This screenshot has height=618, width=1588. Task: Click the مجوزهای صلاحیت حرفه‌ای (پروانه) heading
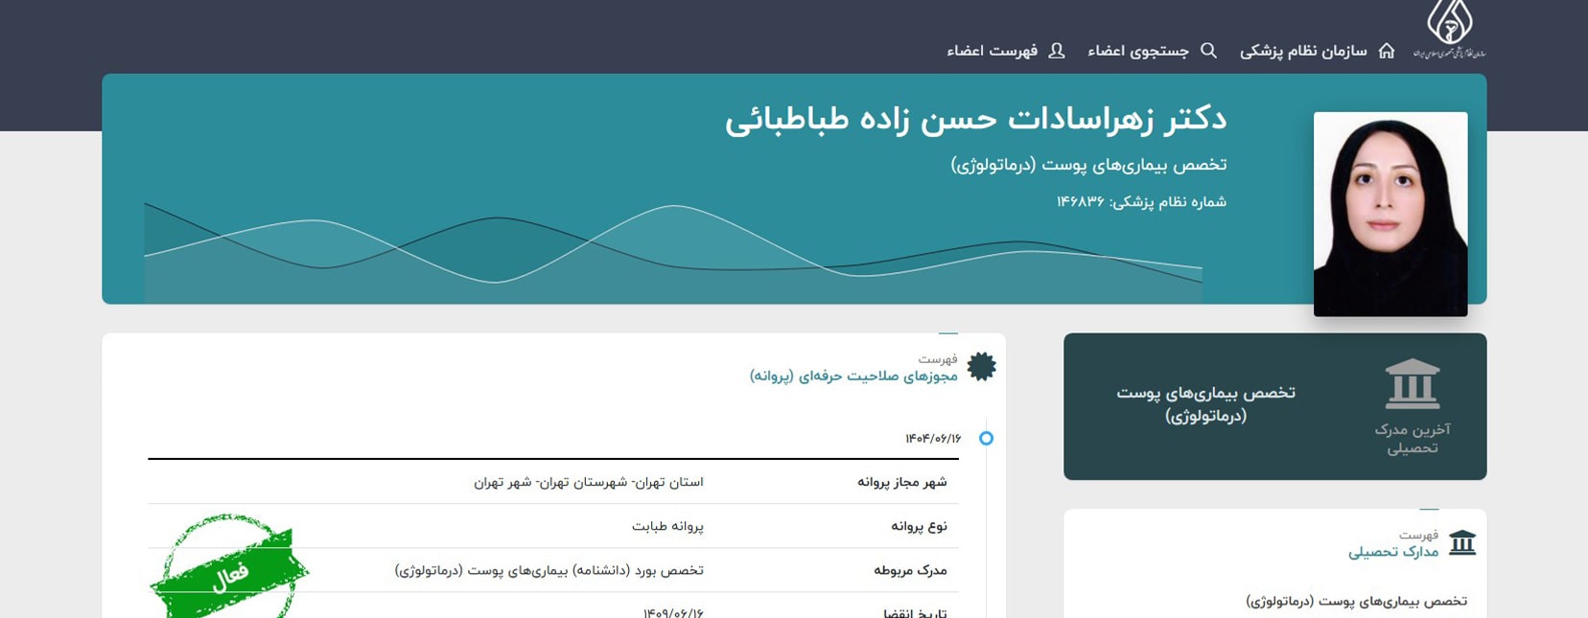(x=853, y=376)
